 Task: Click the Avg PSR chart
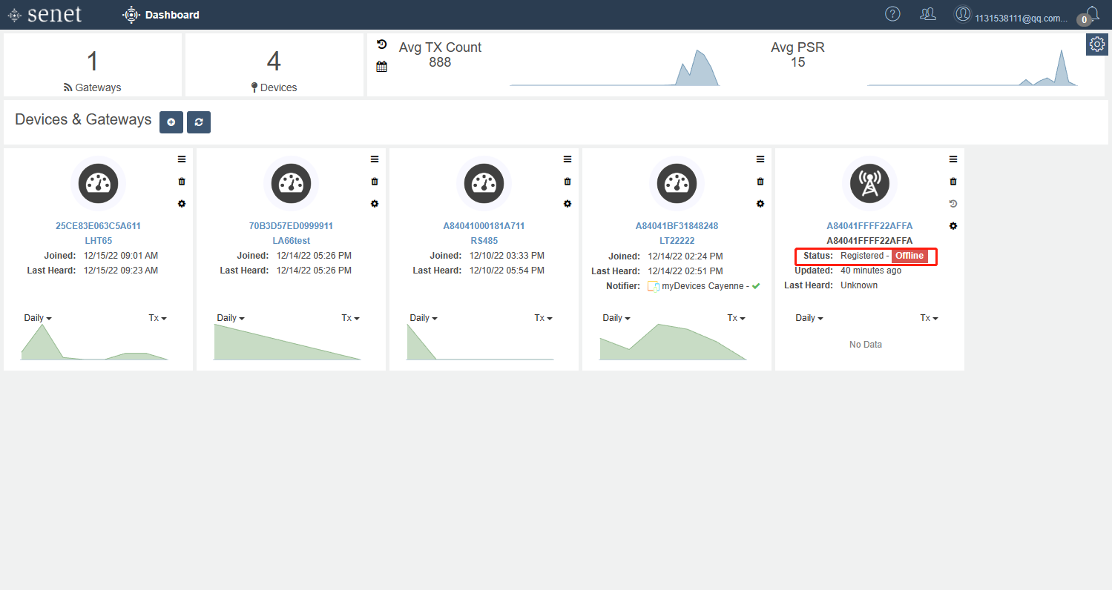973,67
